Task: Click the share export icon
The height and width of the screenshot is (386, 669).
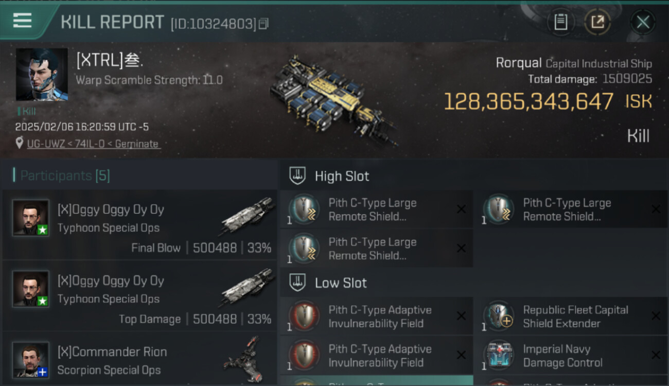Action: click(597, 22)
